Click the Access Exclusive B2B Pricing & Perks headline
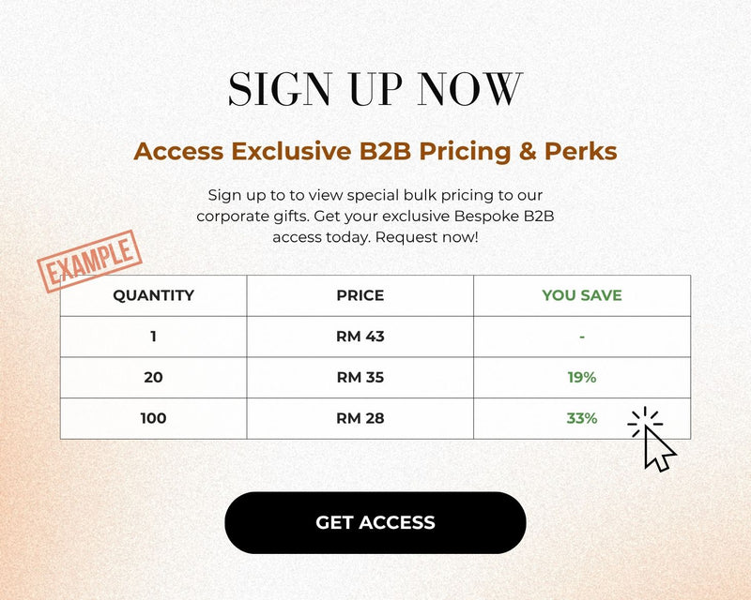751x600 pixels. pos(375,151)
